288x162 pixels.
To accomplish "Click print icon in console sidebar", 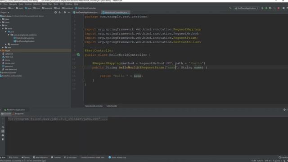I will click(3, 135).
